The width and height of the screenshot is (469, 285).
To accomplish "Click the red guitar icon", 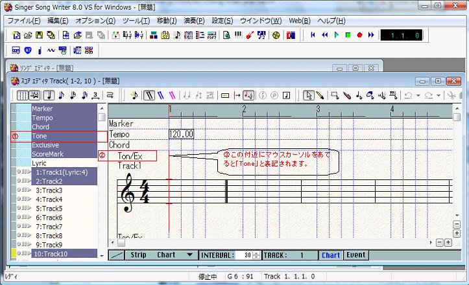I will click(x=250, y=35).
